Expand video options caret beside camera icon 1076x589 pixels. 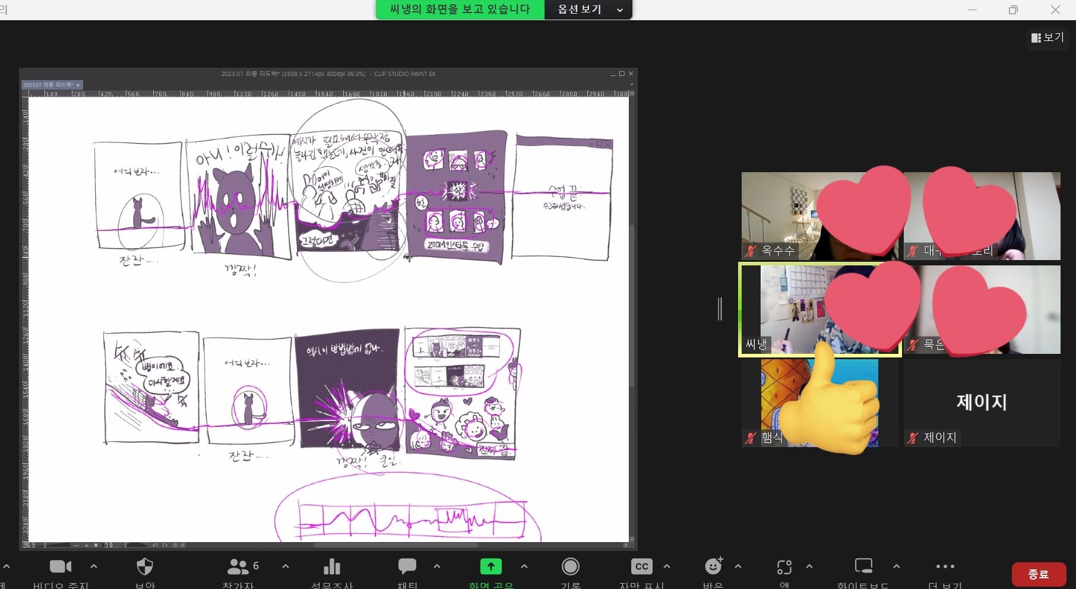(x=94, y=566)
